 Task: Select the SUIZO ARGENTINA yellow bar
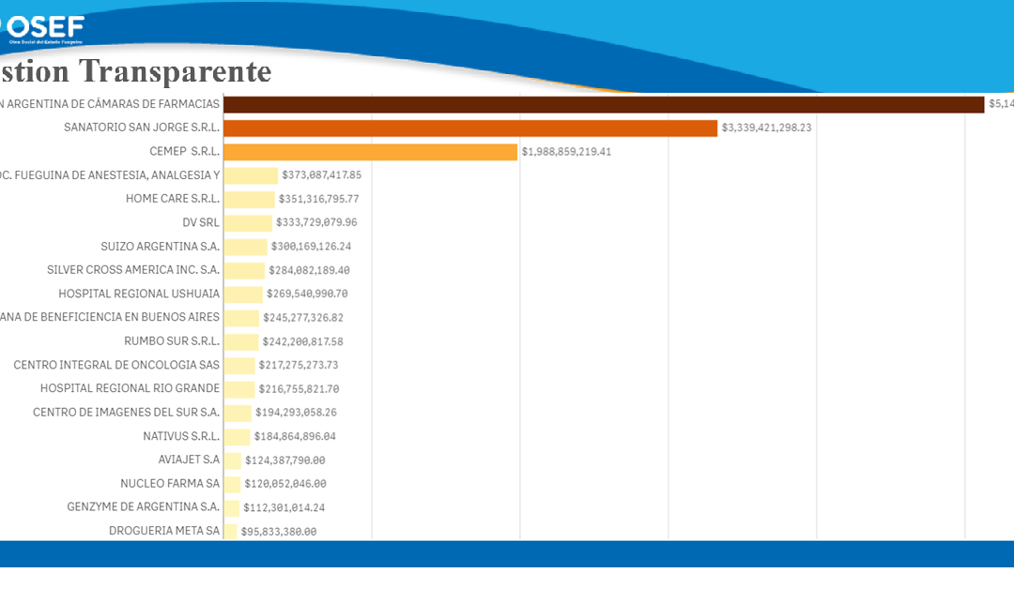pos(246,247)
